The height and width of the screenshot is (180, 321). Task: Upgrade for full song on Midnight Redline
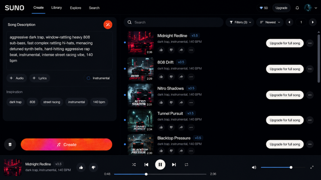point(285,43)
